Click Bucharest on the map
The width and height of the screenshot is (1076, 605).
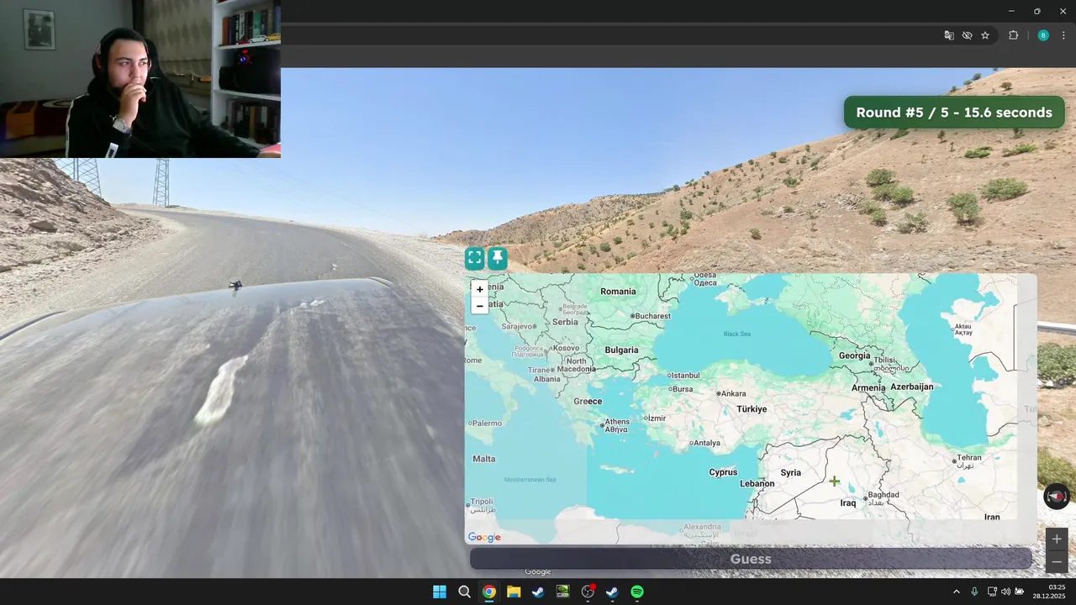click(x=651, y=316)
